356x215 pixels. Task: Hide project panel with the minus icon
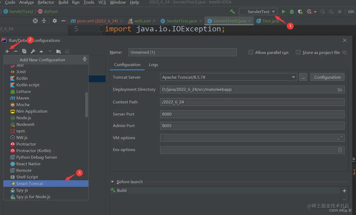[x=63, y=21]
